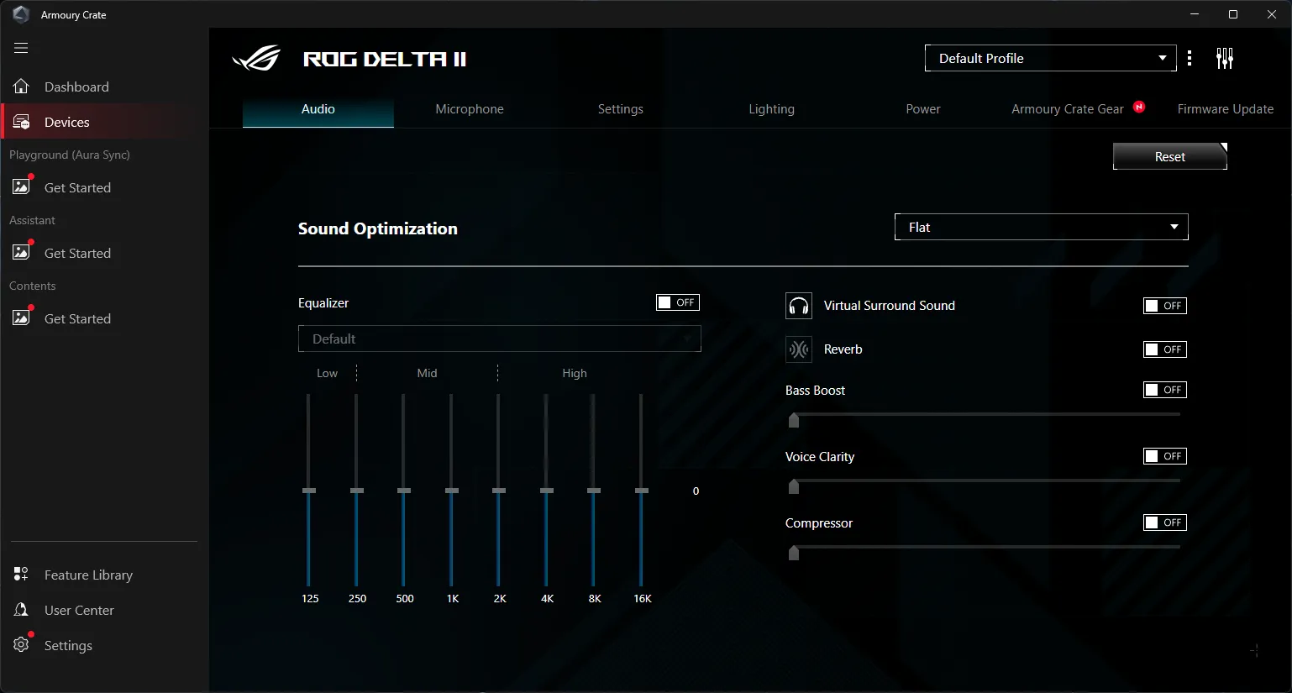
Task: Open the Default Profile dropdown
Action: tap(1051, 58)
